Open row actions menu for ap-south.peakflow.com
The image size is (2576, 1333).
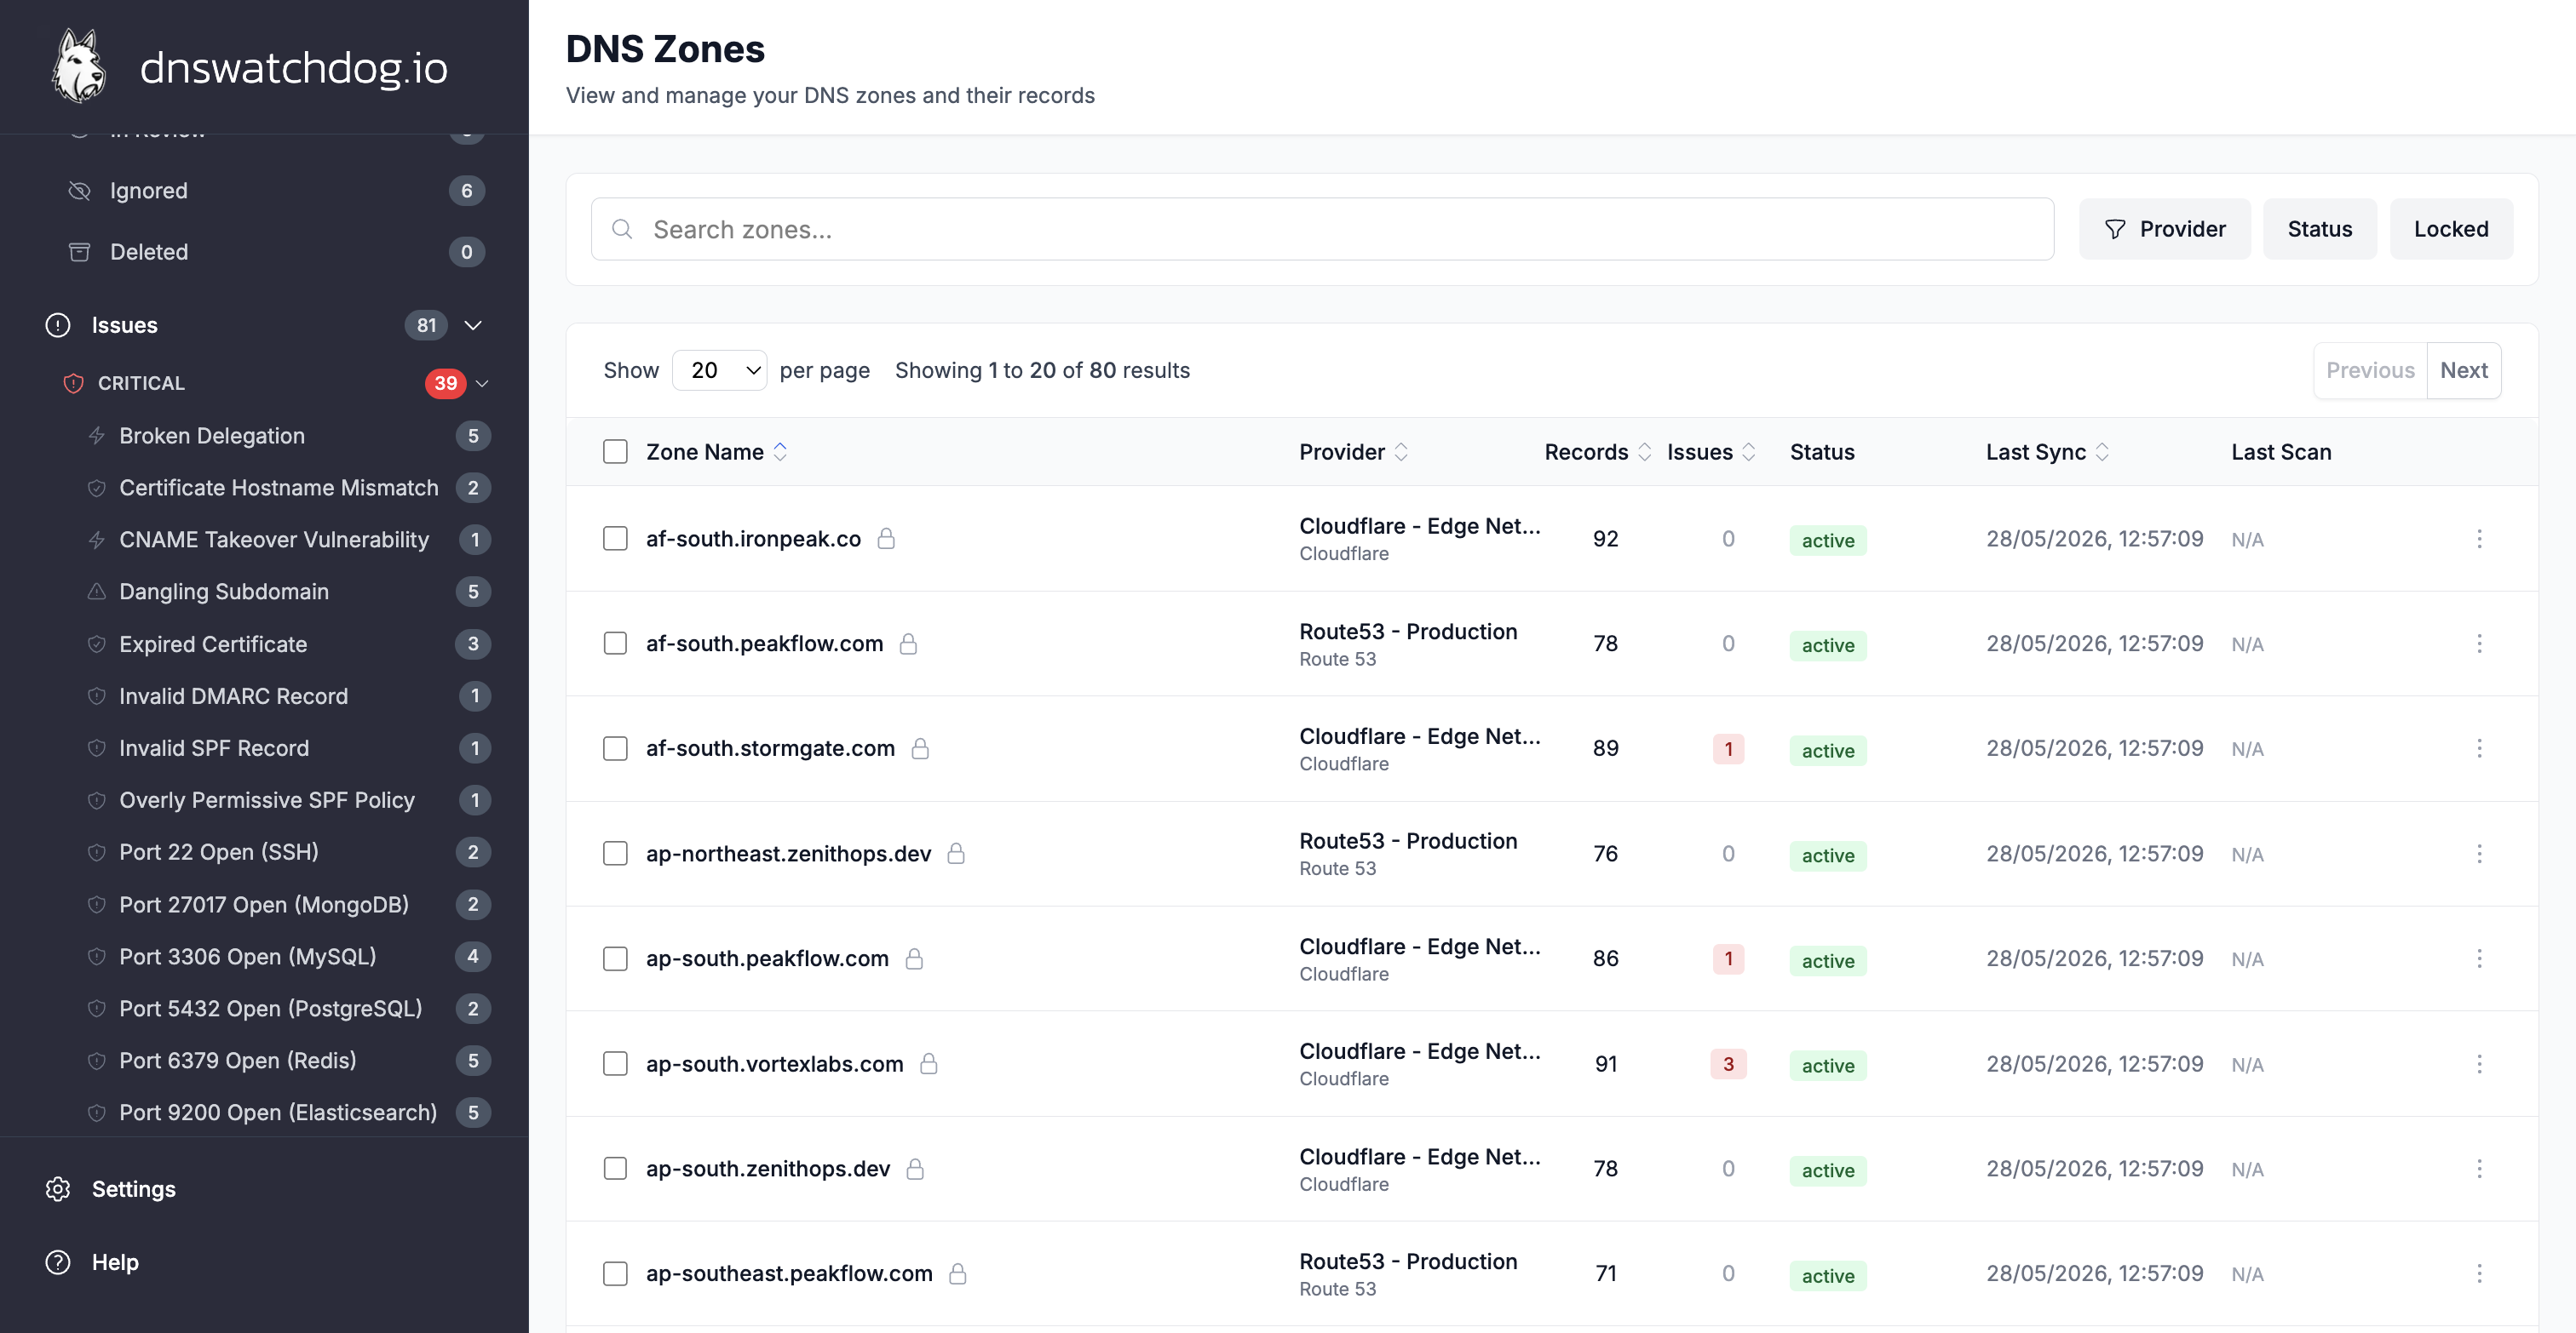(2479, 958)
